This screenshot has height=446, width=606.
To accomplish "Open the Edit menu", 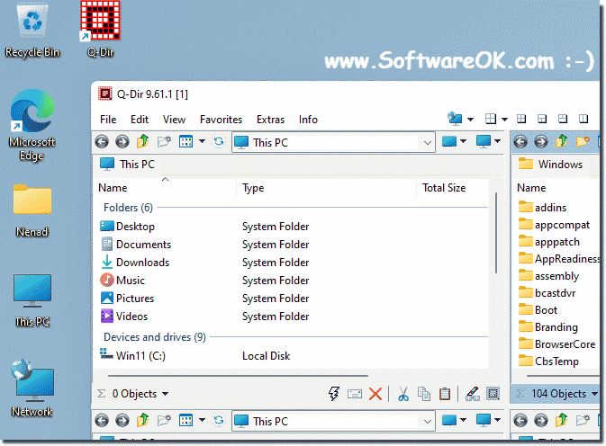I will point(140,120).
